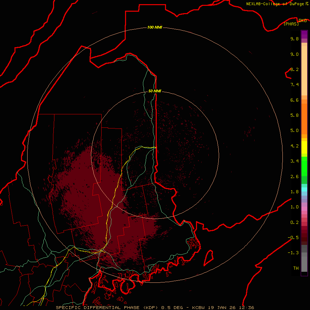This screenshot has height=310, width=310.
Task: Click the DKD label above the color scale
Action: (302, 21)
